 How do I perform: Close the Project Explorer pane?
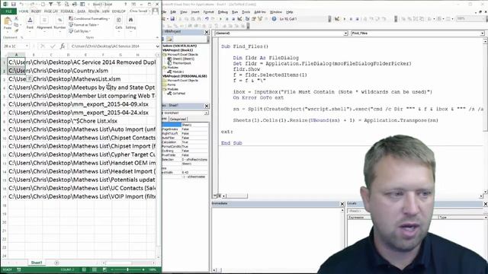pyautogui.click(x=207, y=32)
